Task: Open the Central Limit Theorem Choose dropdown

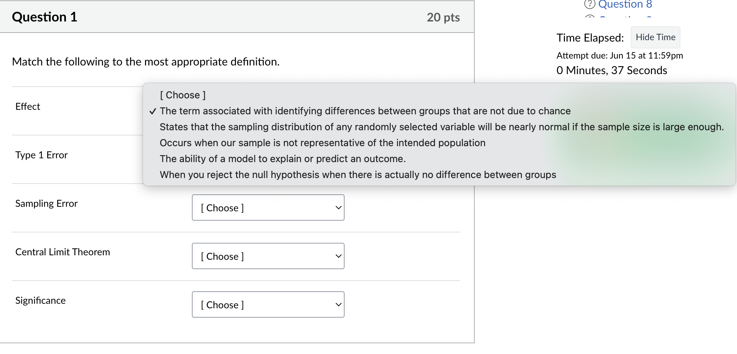Action: pyautogui.click(x=268, y=256)
